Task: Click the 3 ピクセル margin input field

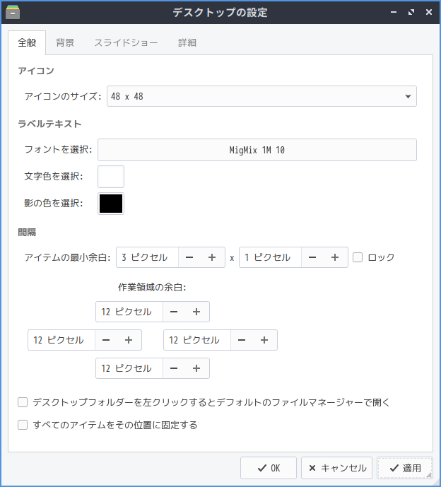Action: point(147,257)
